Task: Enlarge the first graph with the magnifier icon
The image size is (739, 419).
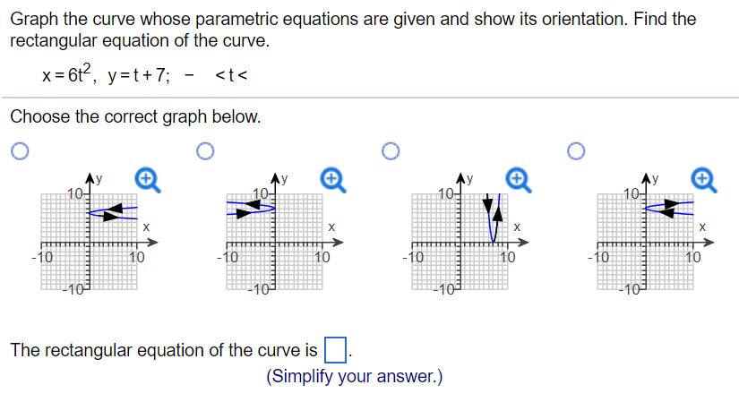Action: 148,181
